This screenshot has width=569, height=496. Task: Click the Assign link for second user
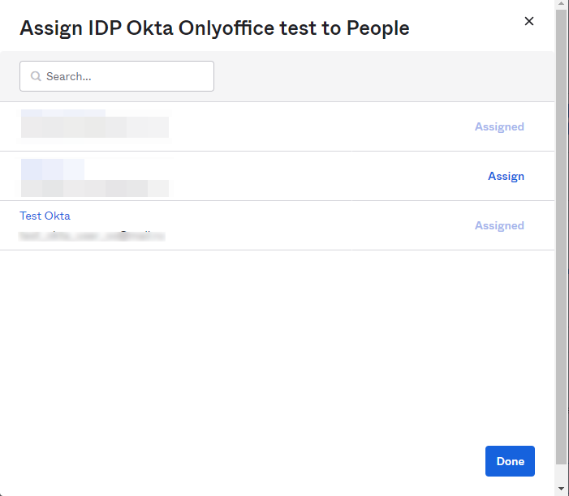(x=506, y=176)
